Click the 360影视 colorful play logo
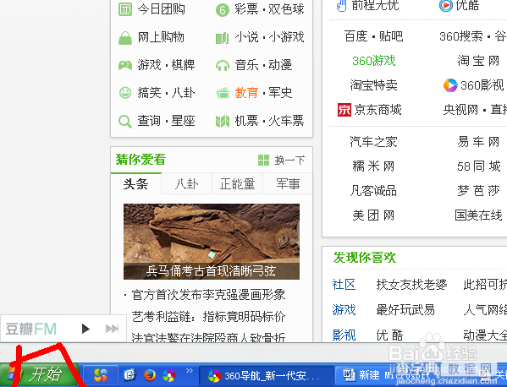The image size is (507, 387). click(x=450, y=85)
